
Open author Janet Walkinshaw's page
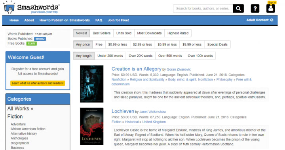pos(153,112)
